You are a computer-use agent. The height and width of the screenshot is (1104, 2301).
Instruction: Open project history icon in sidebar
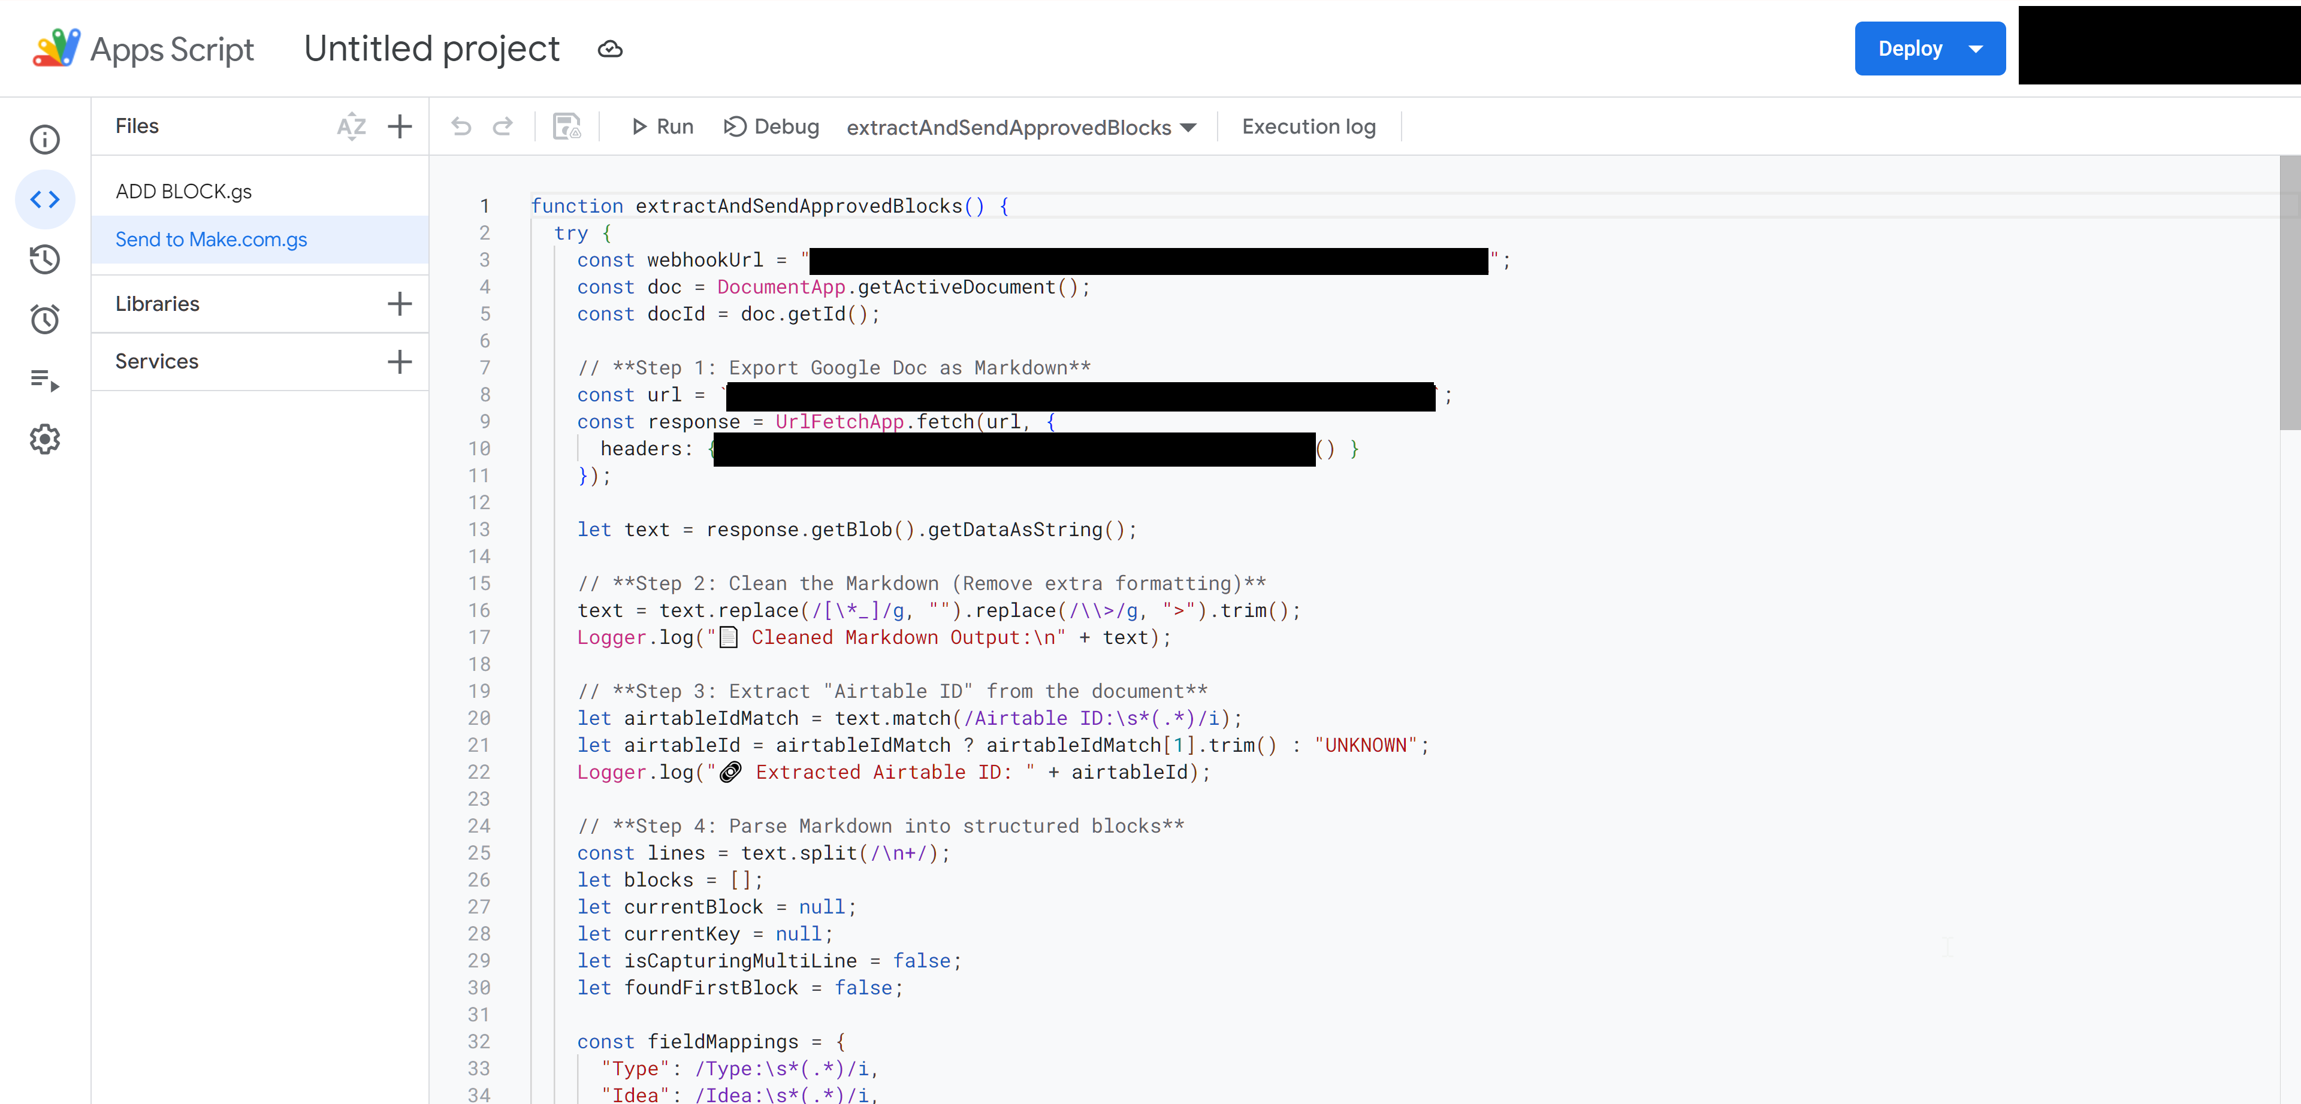(x=45, y=259)
